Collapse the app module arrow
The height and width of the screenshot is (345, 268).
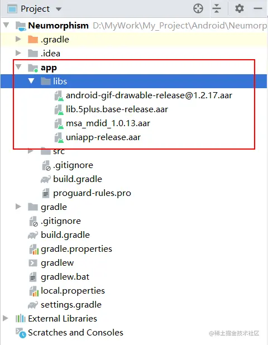click(x=18, y=66)
